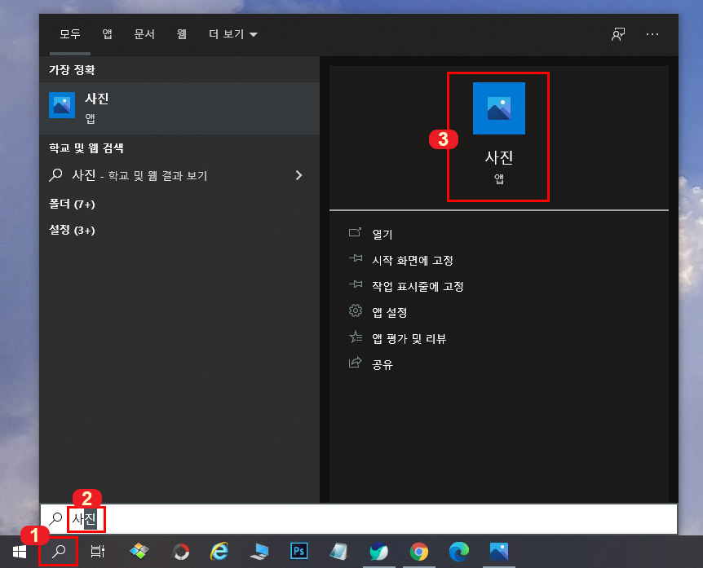Open the 더 보기 dropdown menu

(232, 34)
